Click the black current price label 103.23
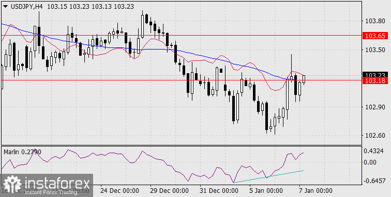 [x=375, y=75]
